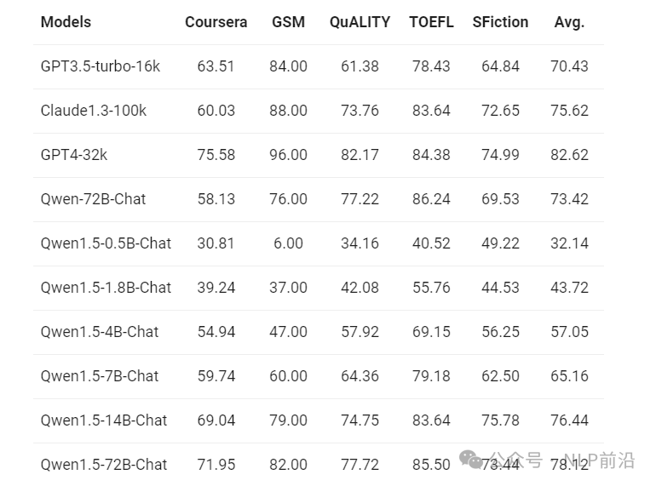
Task: Select the QuALITY column header
Action: tap(360, 22)
